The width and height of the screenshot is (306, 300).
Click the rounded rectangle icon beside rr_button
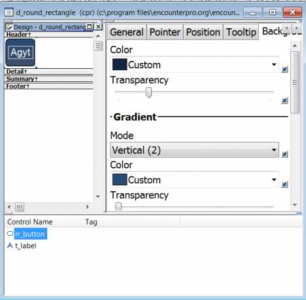pos(10,234)
